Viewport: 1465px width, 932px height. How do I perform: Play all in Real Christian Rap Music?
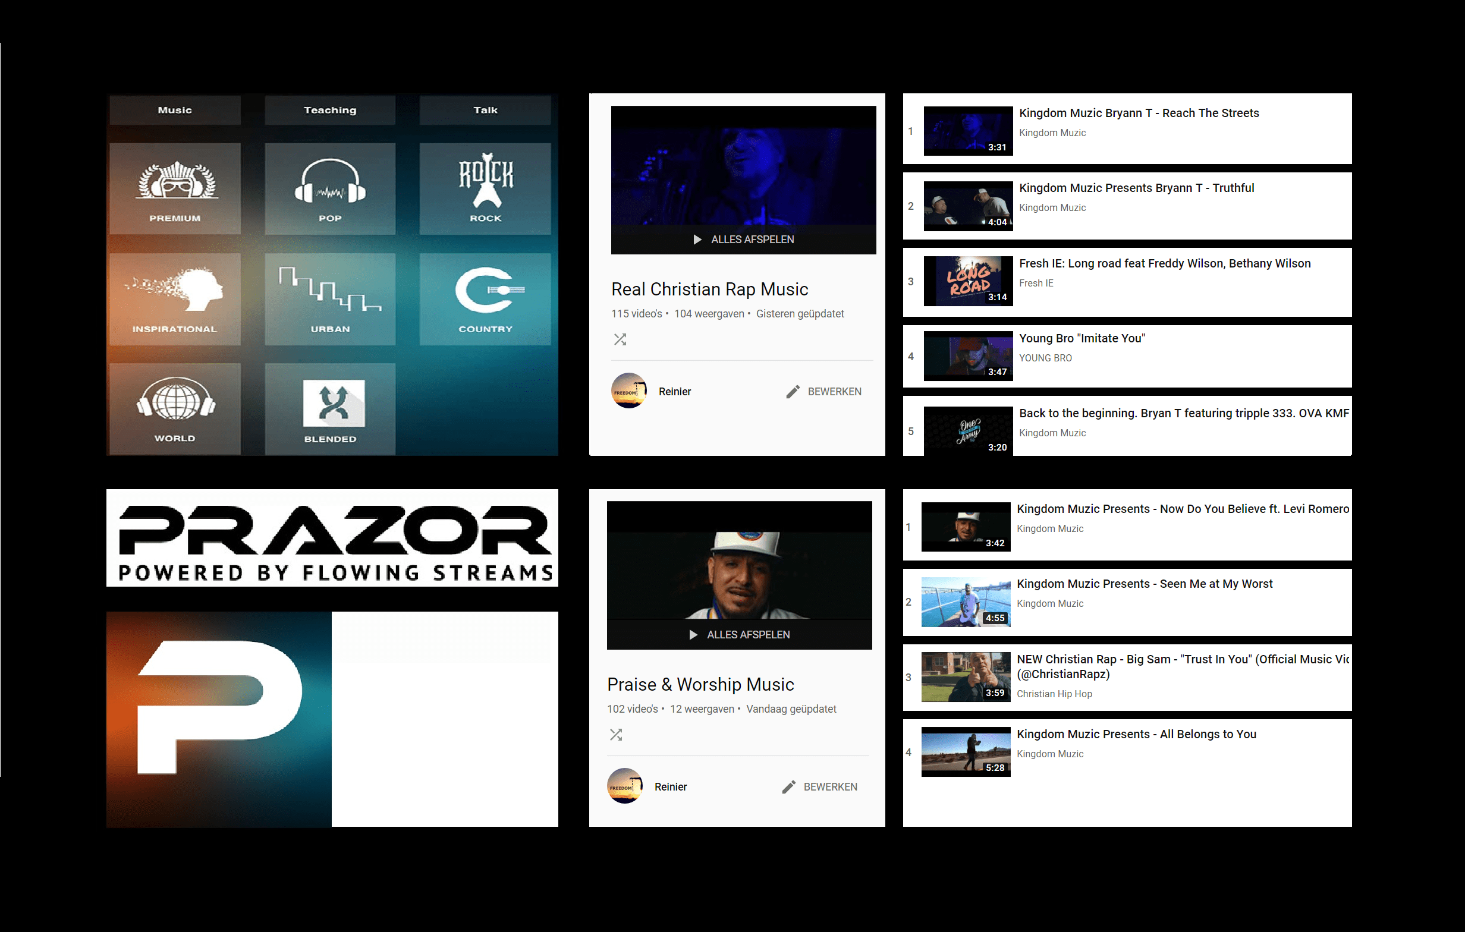[x=743, y=240]
